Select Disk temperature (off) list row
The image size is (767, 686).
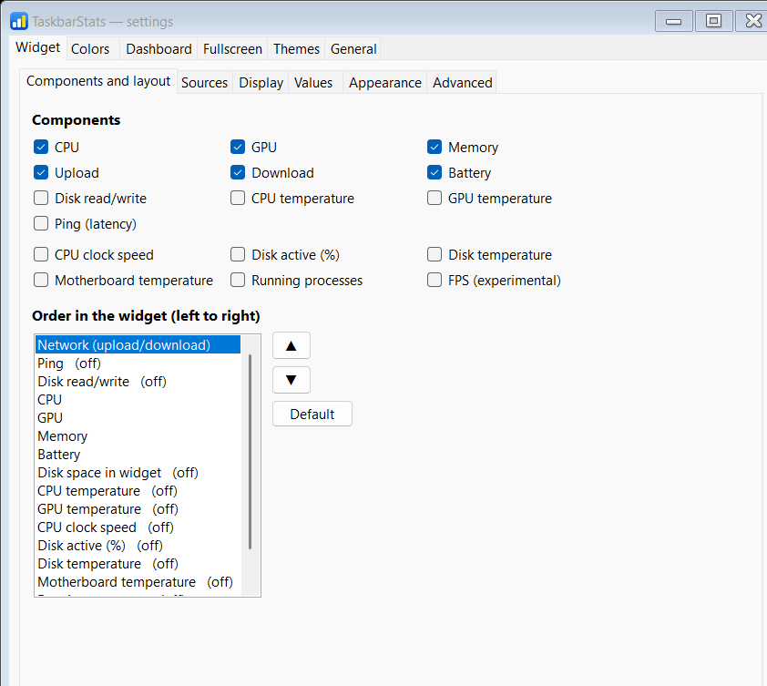click(x=138, y=563)
